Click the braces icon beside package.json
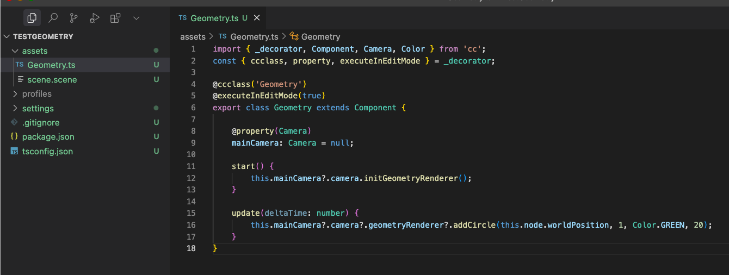The height and width of the screenshot is (275, 729). pyautogui.click(x=15, y=137)
